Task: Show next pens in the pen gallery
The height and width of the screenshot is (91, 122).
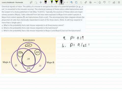Action: pos(65,2)
